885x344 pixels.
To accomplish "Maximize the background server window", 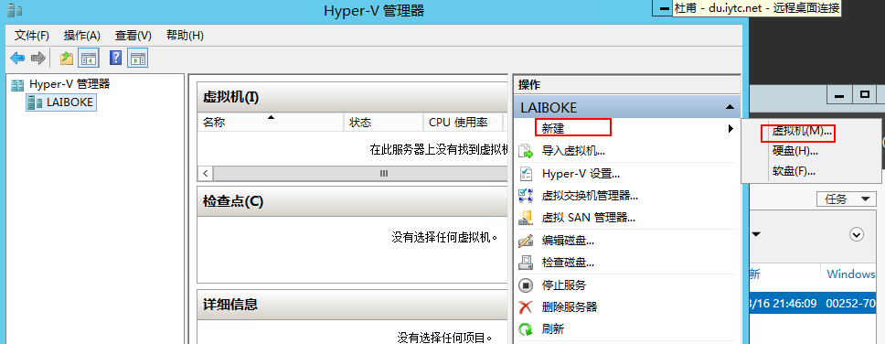I will [x=864, y=94].
